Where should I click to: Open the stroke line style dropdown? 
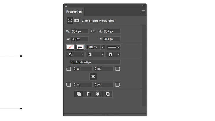point(113,47)
